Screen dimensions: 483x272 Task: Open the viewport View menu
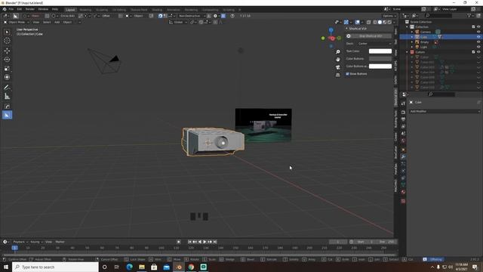[36, 22]
